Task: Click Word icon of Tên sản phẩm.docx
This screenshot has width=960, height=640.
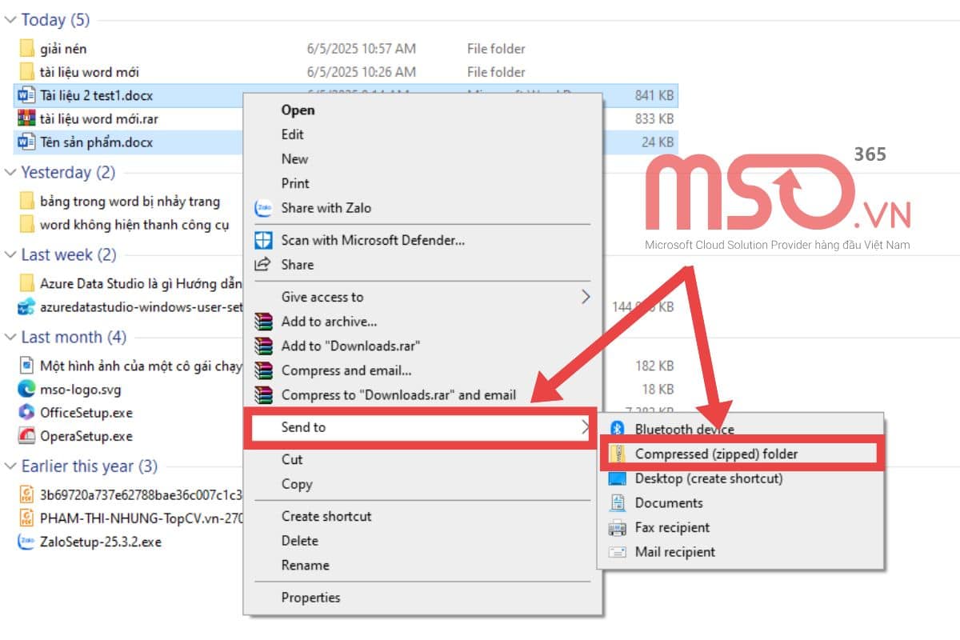Action: (x=26, y=142)
